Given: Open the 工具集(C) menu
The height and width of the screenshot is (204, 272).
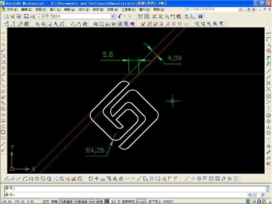Looking at the screenshot, I should click(129, 10).
